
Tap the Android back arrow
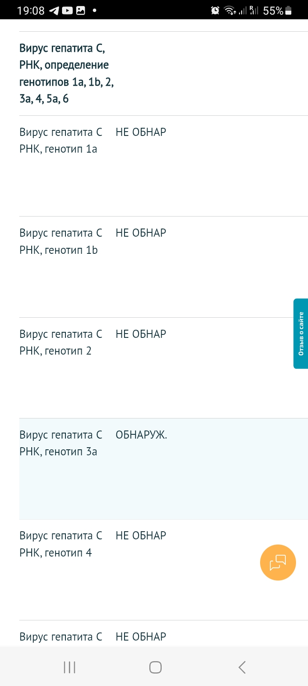coord(242,667)
